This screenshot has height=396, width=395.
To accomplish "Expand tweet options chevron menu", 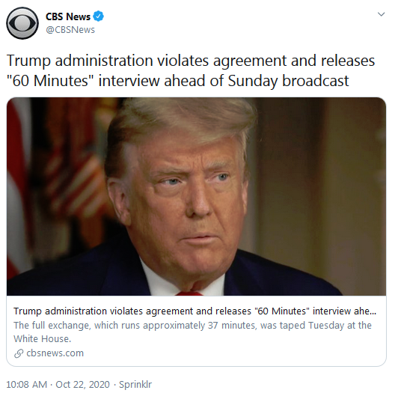I will (x=381, y=14).
